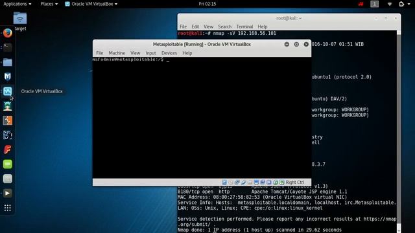Click the Oracle VM VirtualBox dock icon

tap(7, 91)
